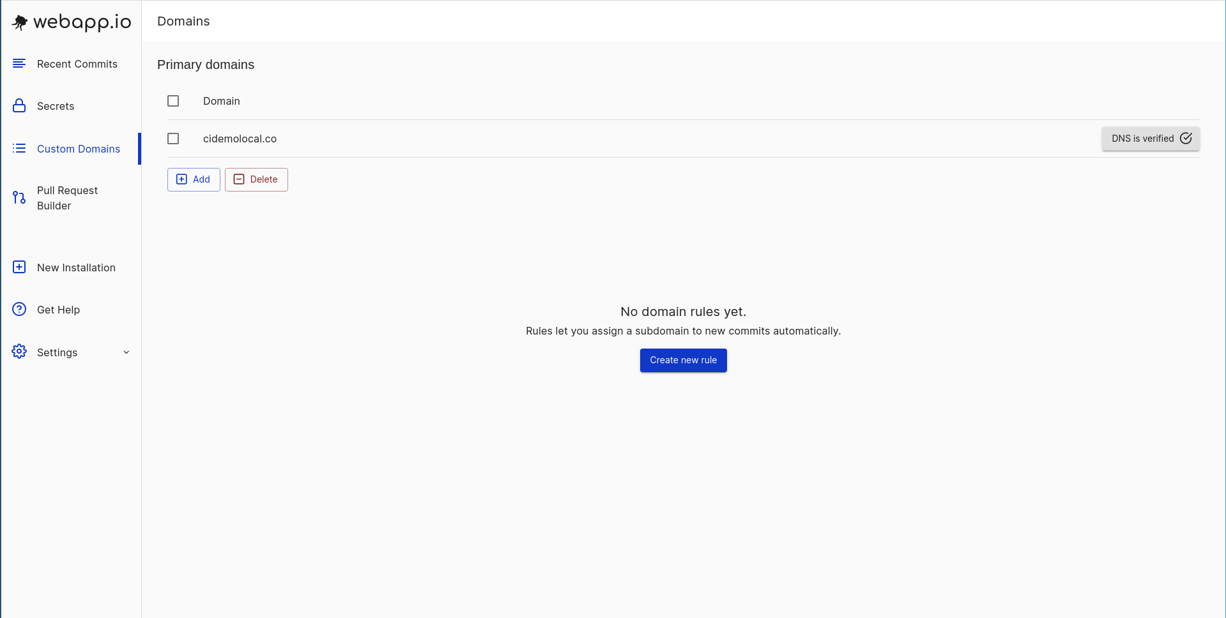Click the DNS verified checkmark circle icon
The image size is (1226, 618).
point(1186,139)
